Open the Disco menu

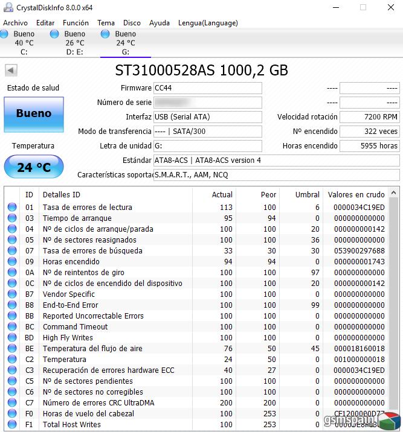(132, 23)
